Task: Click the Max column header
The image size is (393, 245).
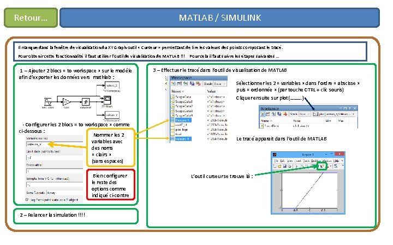Action: pyautogui.click(x=341, y=121)
